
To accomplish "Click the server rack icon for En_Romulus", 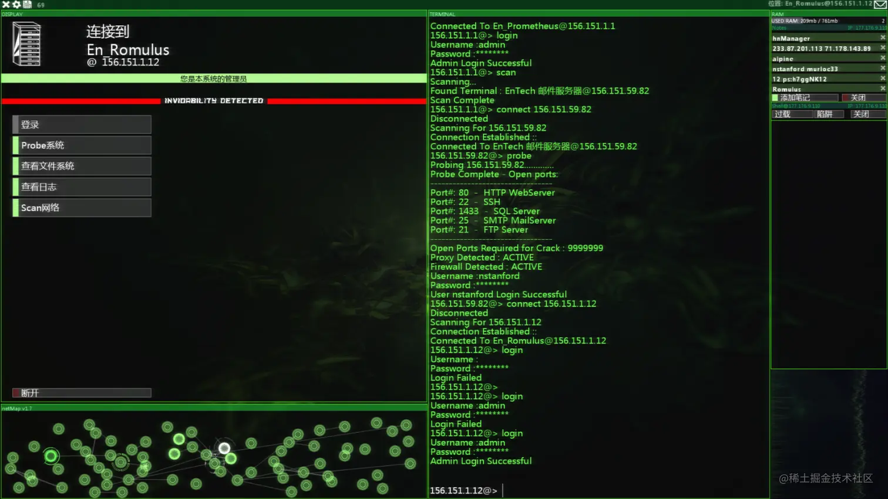I will (x=26, y=44).
